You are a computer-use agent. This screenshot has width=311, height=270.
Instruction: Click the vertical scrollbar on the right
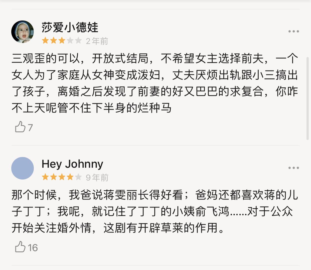point(308,98)
